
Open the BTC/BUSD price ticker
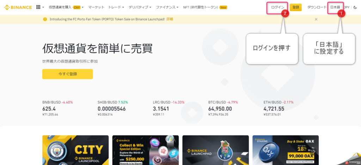pyautogui.click(x=223, y=108)
